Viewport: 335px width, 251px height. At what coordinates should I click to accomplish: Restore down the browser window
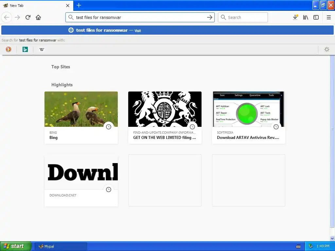pyautogui.click(x=323, y=5)
